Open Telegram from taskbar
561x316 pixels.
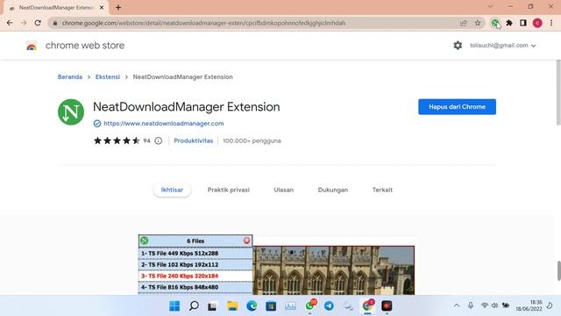[x=329, y=306]
